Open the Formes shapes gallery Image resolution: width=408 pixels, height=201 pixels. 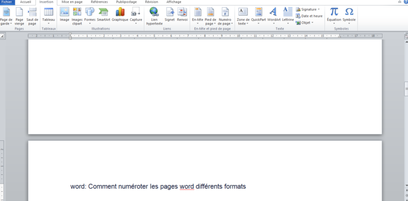[90, 16]
